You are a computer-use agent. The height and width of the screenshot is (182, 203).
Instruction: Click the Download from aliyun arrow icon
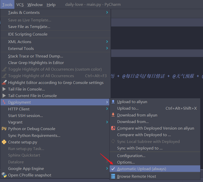coord(113,115)
